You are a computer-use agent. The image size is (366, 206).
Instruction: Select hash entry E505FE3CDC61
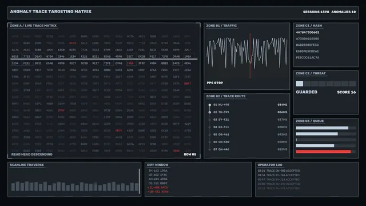[x=307, y=51]
